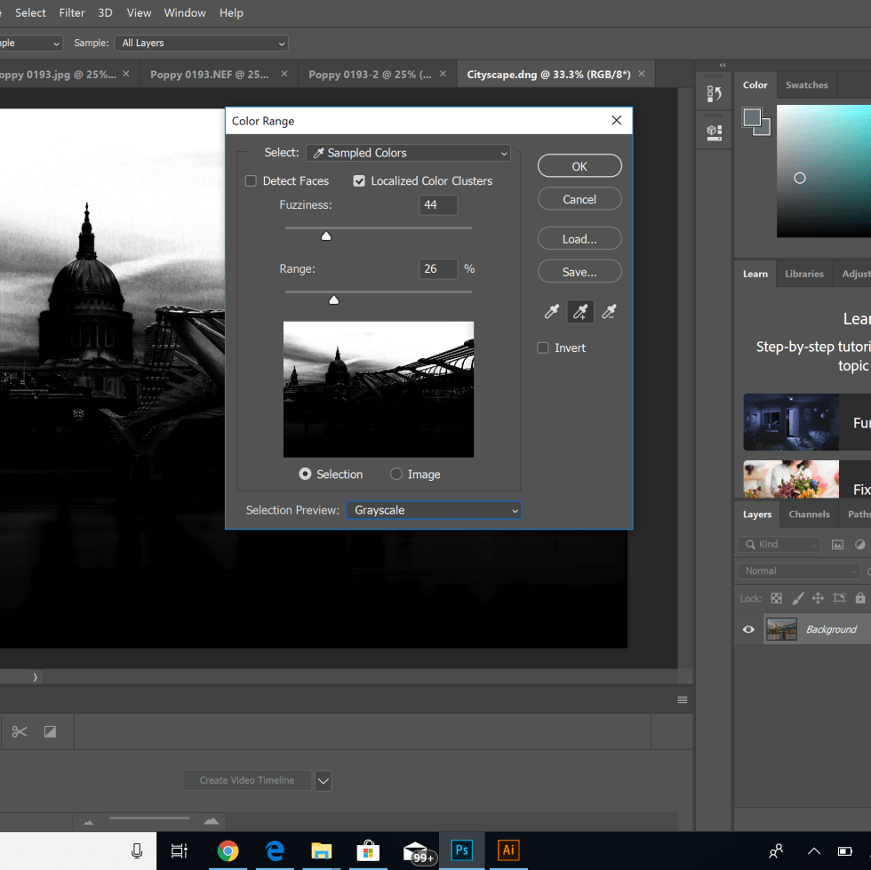Open the History panel icon
The width and height of the screenshot is (871, 870).
tap(714, 94)
